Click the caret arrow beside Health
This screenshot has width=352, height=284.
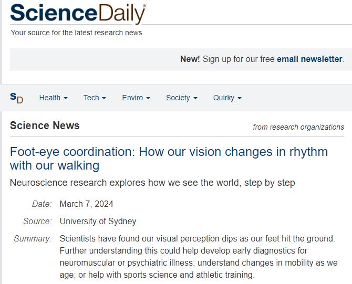(x=66, y=98)
